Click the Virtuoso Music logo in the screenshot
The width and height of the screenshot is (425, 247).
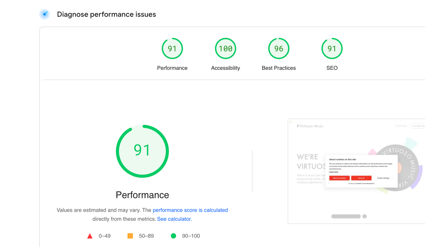pyautogui.click(x=310, y=126)
